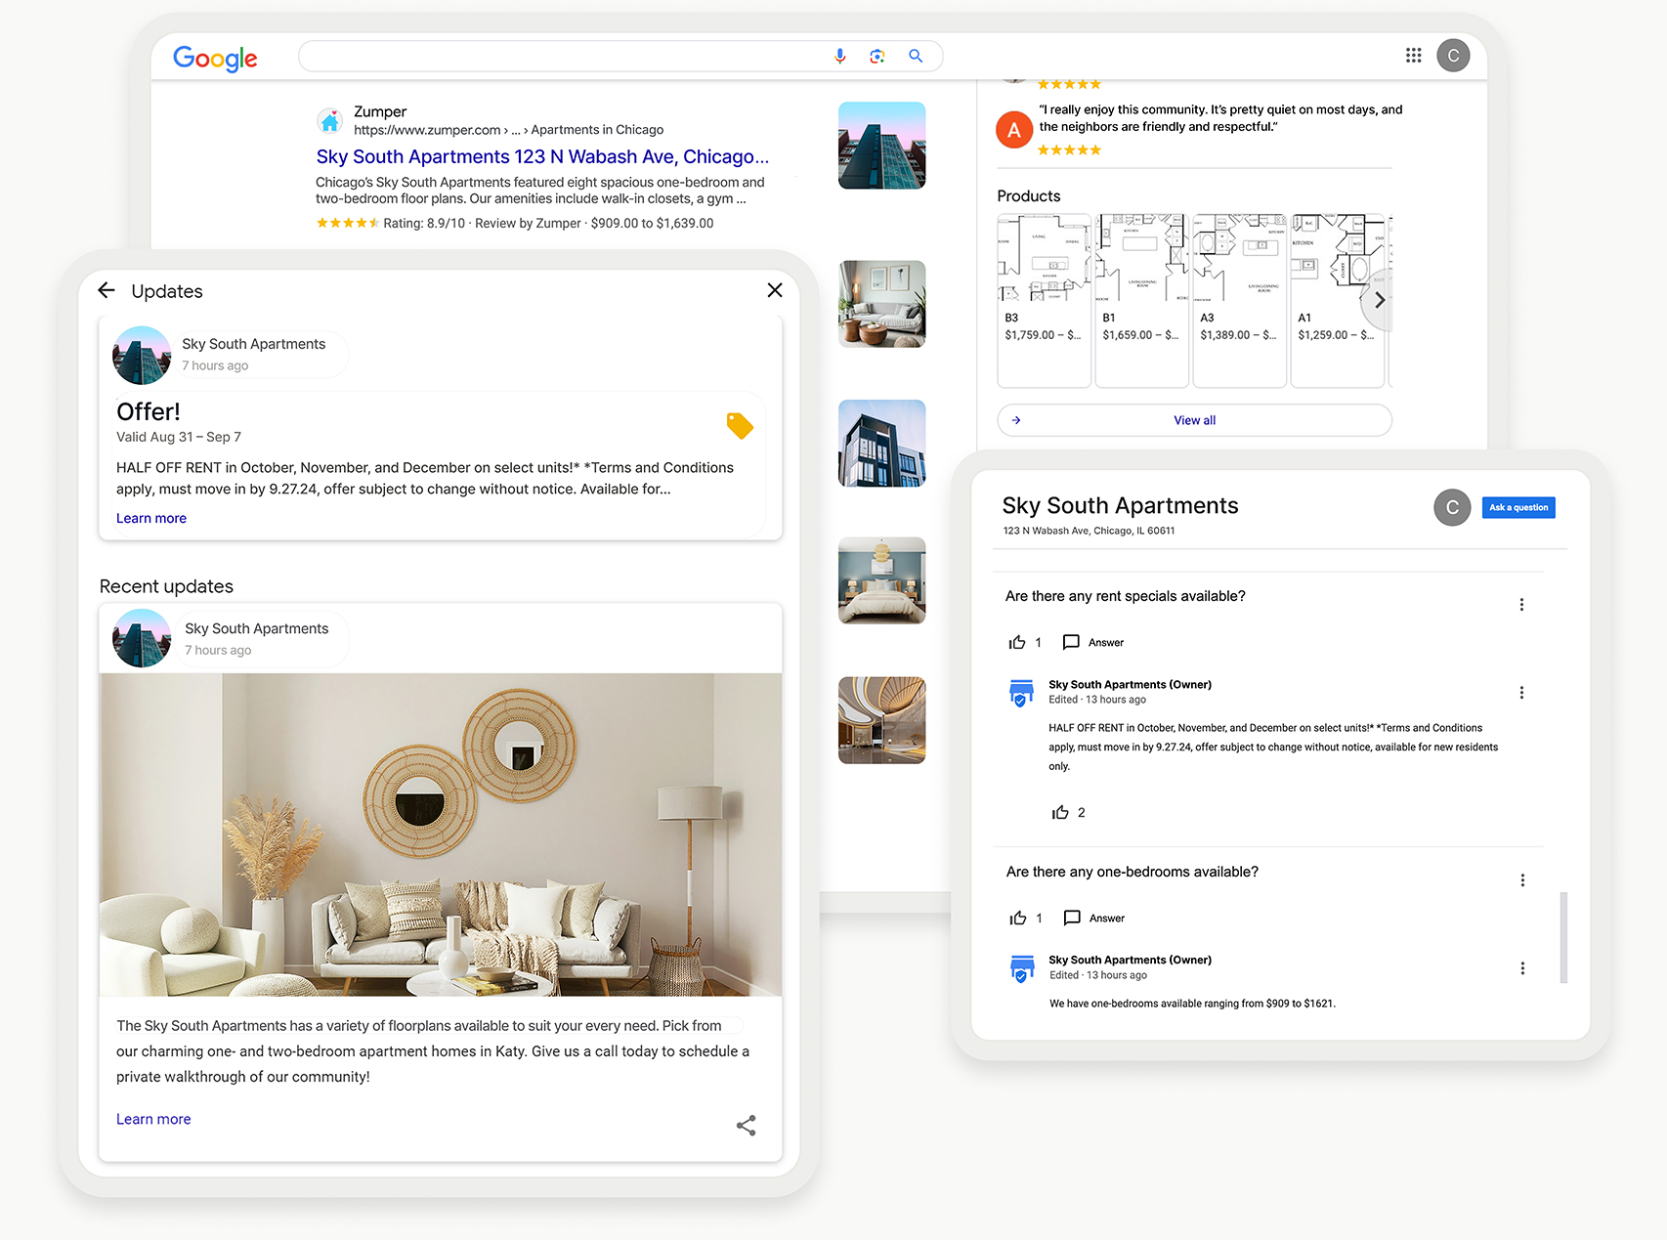Click reviewer avatar letter A
Viewport: 1667px width, 1240px height.
click(1014, 130)
